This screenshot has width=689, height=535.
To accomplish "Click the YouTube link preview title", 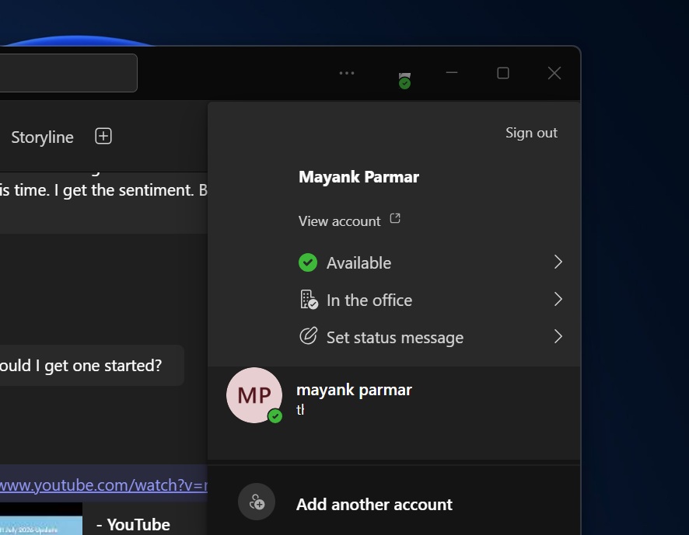I will (133, 525).
